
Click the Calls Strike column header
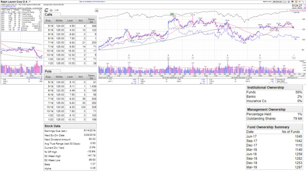59,20
